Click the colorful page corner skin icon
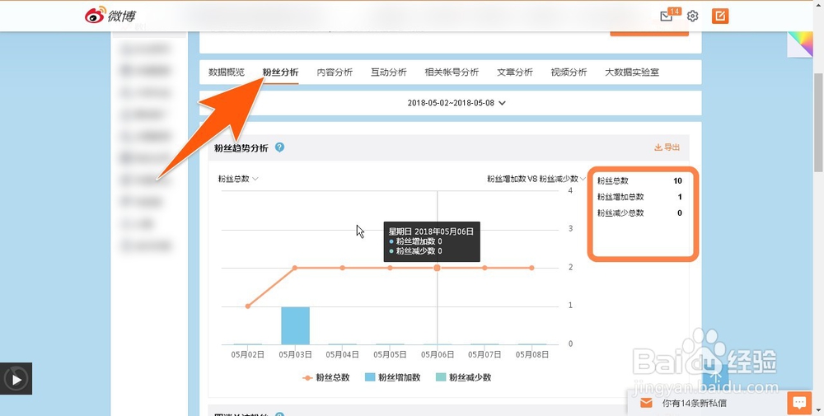The width and height of the screenshot is (824, 416). [x=800, y=44]
